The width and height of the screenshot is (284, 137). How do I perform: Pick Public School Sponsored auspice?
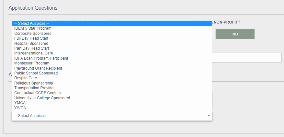pyautogui.click(x=36, y=73)
